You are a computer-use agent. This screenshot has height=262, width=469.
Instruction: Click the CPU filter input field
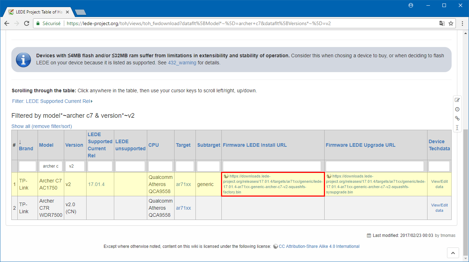(160, 166)
